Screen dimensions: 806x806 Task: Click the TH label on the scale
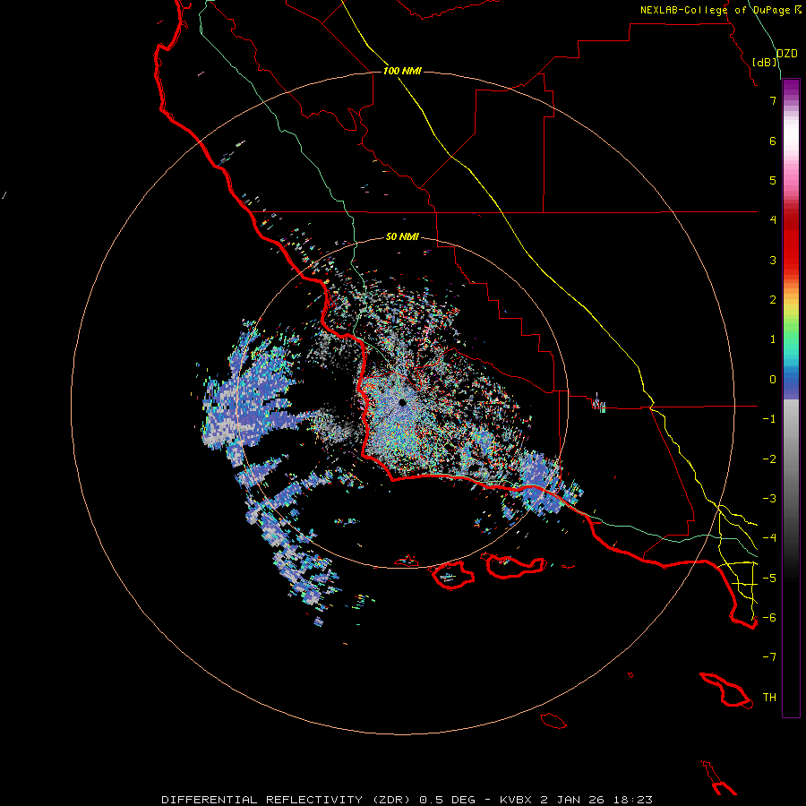[769, 698]
